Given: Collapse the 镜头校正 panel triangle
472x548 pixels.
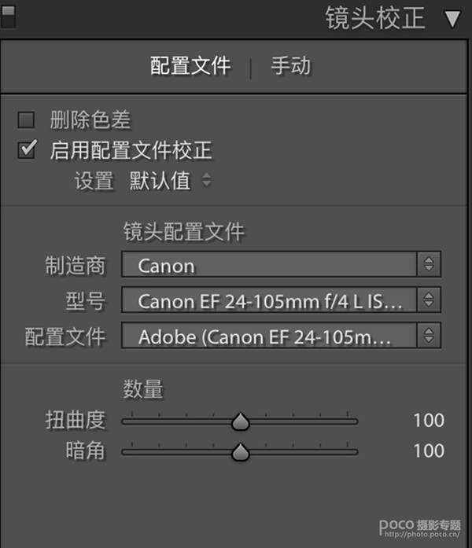Looking at the screenshot, I should coord(453,19).
